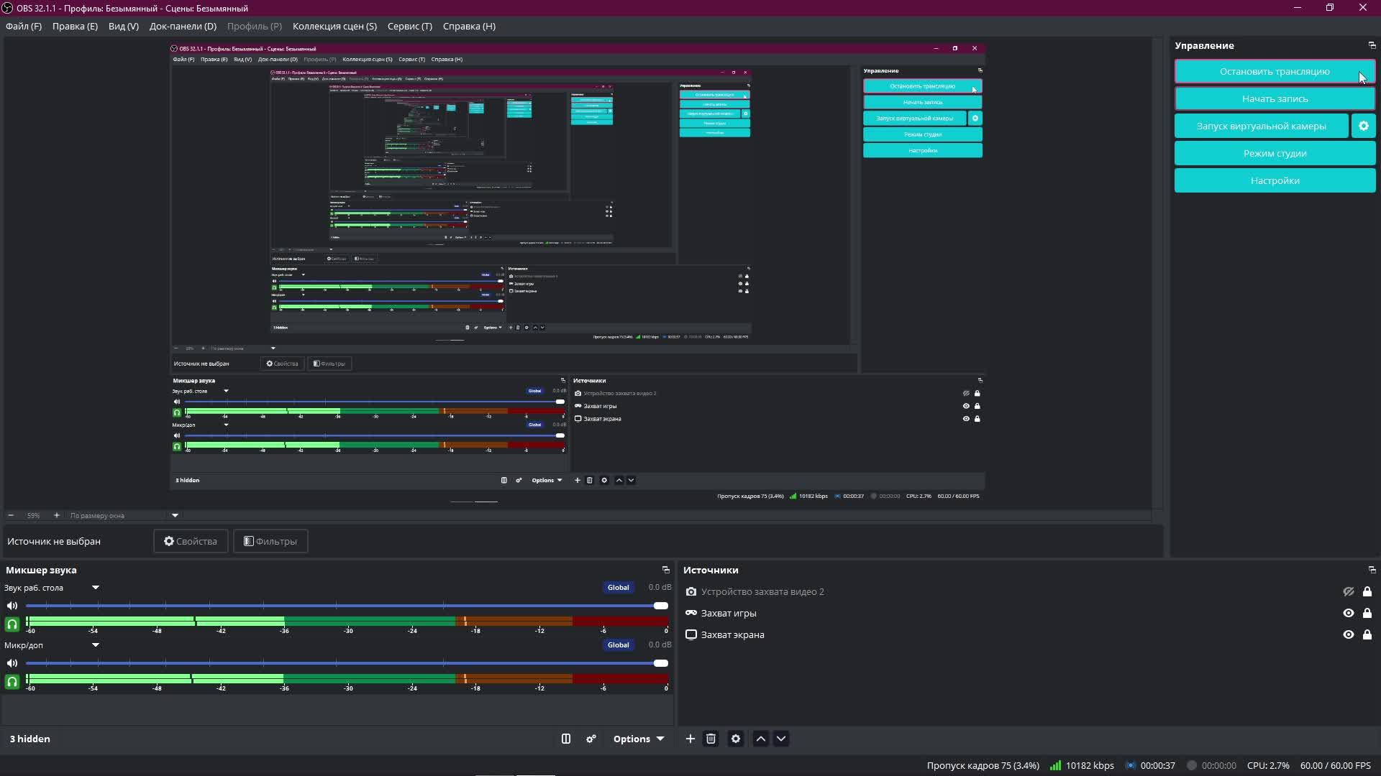This screenshot has width=1381, height=776.
Task: Toggle visibility of Захват игры source
Action: click(1348, 613)
